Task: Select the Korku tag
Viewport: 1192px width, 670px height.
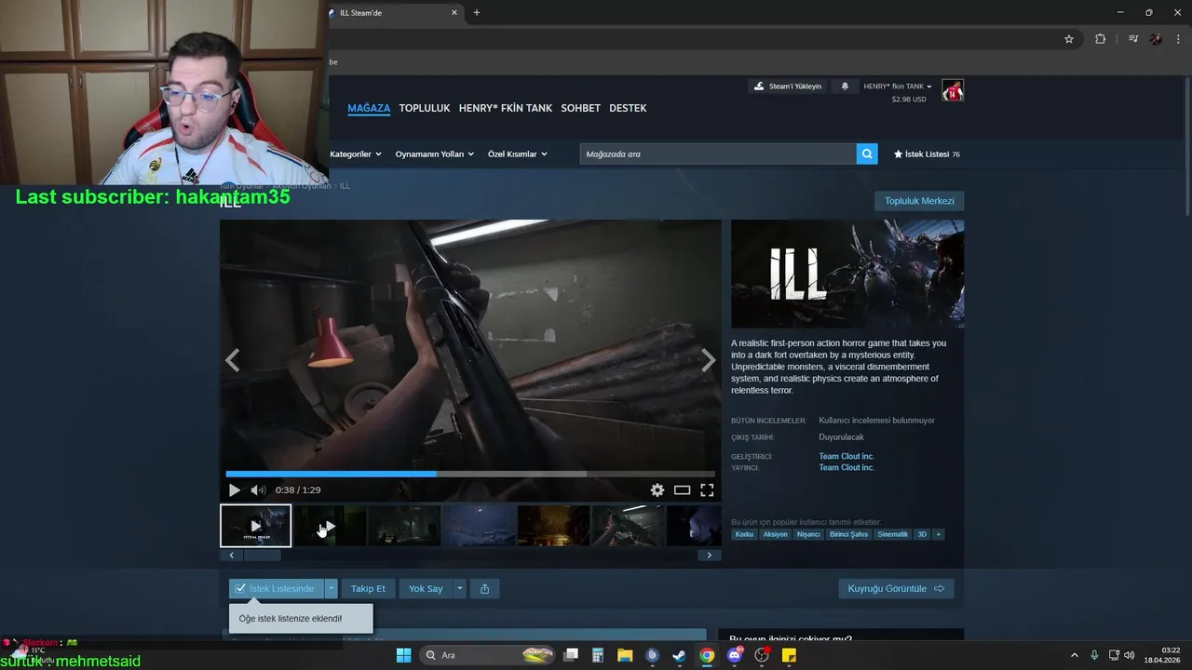Action: click(744, 534)
